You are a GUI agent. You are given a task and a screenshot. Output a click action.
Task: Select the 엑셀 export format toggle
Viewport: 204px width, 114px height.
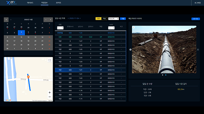[104, 19]
